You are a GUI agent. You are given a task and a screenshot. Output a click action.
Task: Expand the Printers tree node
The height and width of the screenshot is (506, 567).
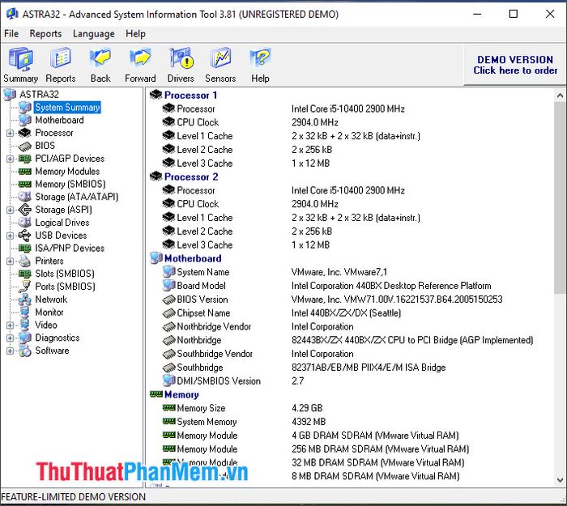10,261
